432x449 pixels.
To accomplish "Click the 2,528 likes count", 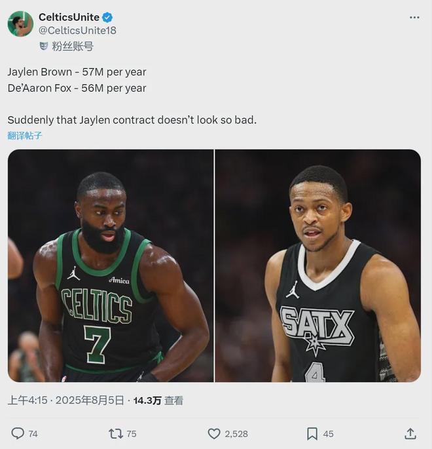I will 236,434.
